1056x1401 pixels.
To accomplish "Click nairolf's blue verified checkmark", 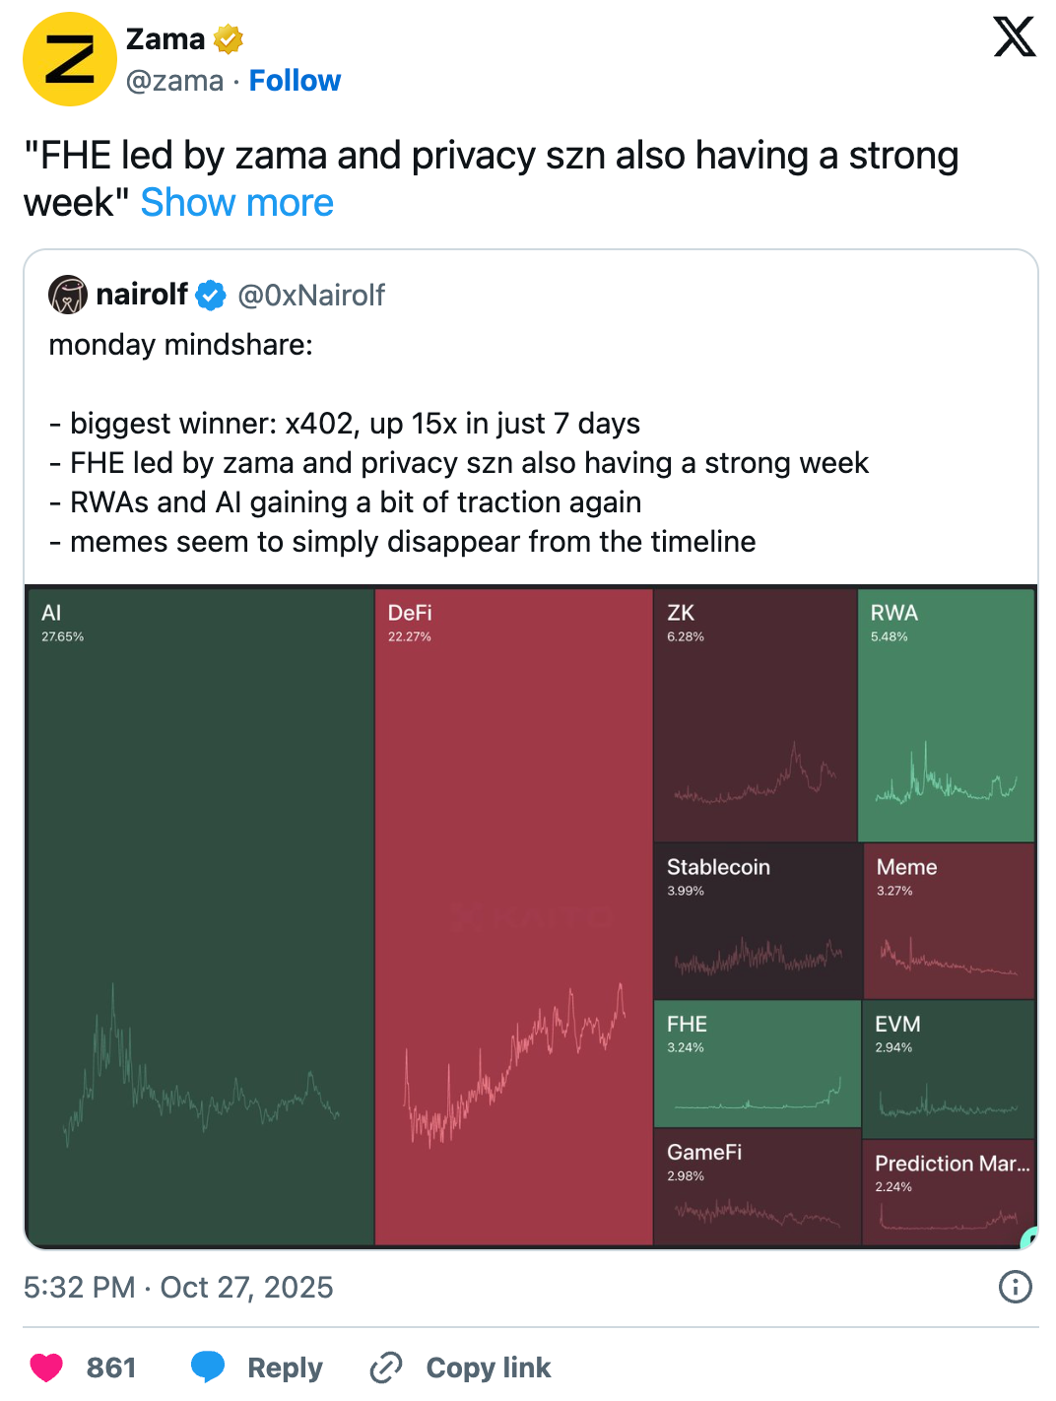I will 211,295.
